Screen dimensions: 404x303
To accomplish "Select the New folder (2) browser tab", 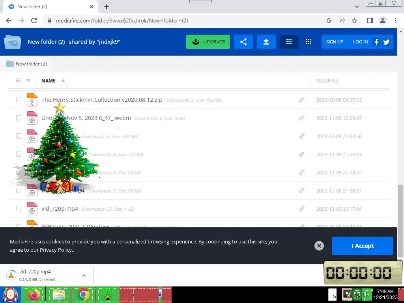I will tap(50, 7).
